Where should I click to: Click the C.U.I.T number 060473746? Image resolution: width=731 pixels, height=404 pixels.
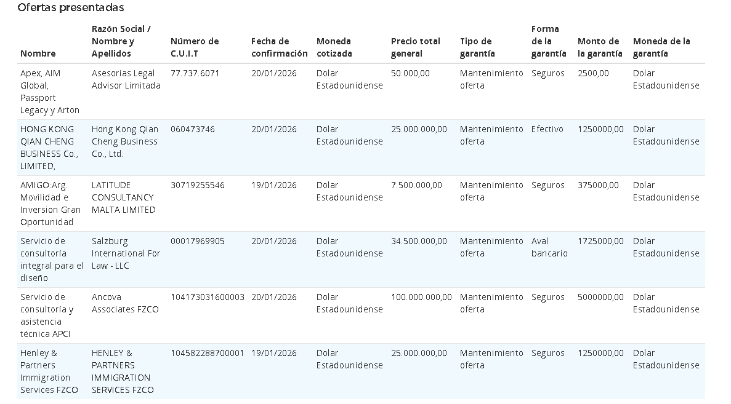[x=193, y=129]
